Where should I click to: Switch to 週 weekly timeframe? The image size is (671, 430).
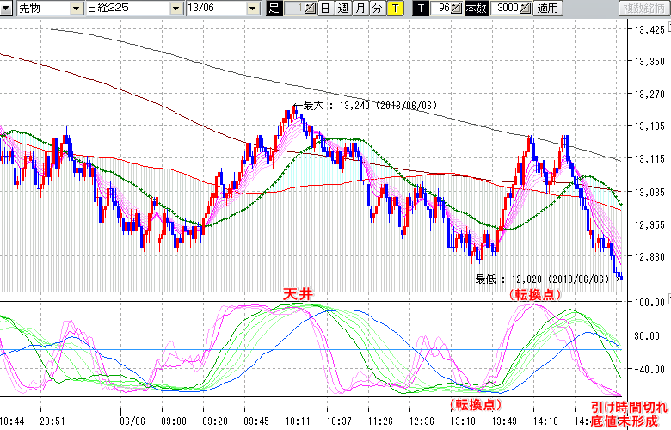(x=342, y=9)
